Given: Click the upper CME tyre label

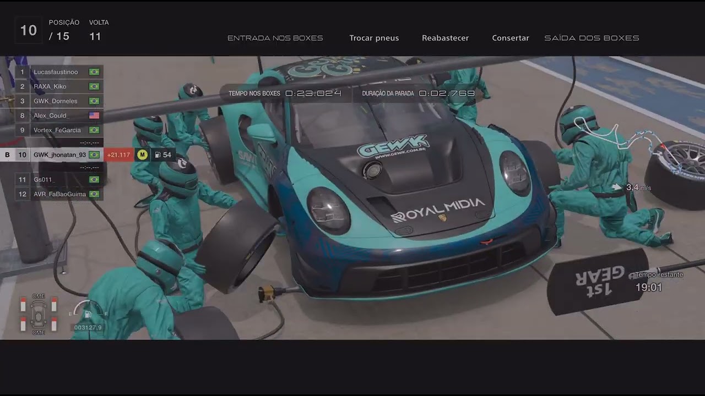Looking at the screenshot, I should pos(38,296).
